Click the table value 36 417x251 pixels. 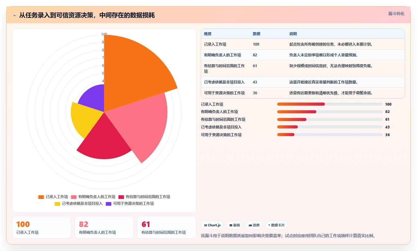tap(255, 93)
